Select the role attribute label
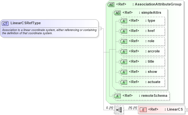The height and width of the screenshot is (115, 188). (151, 41)
